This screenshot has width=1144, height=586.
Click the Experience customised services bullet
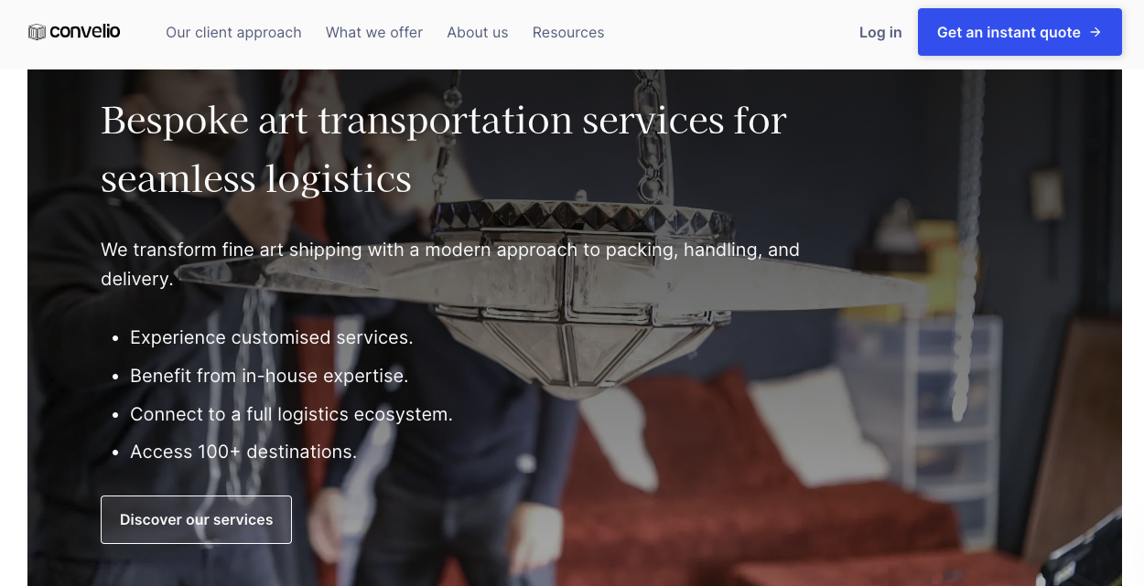pos(272,337)
